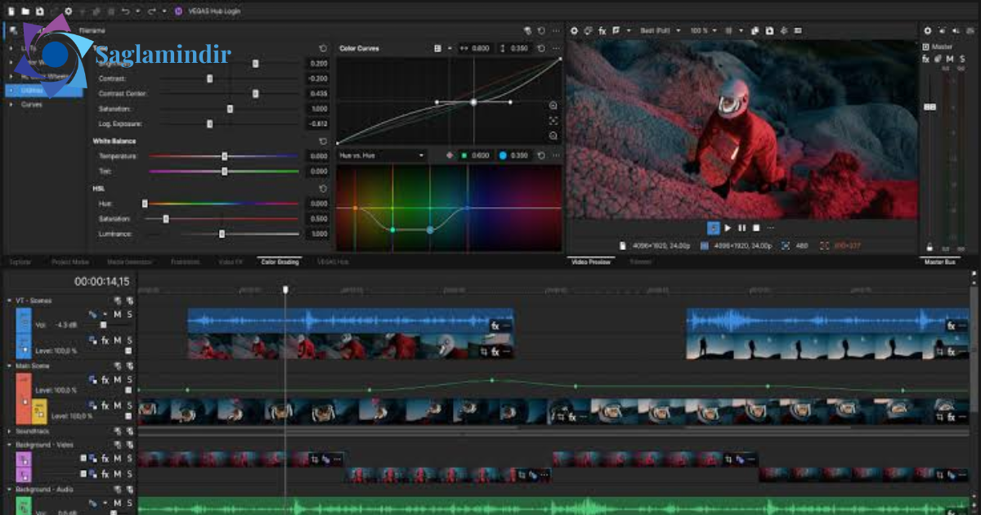Mute the first Background - Video track

coord(117,459)
